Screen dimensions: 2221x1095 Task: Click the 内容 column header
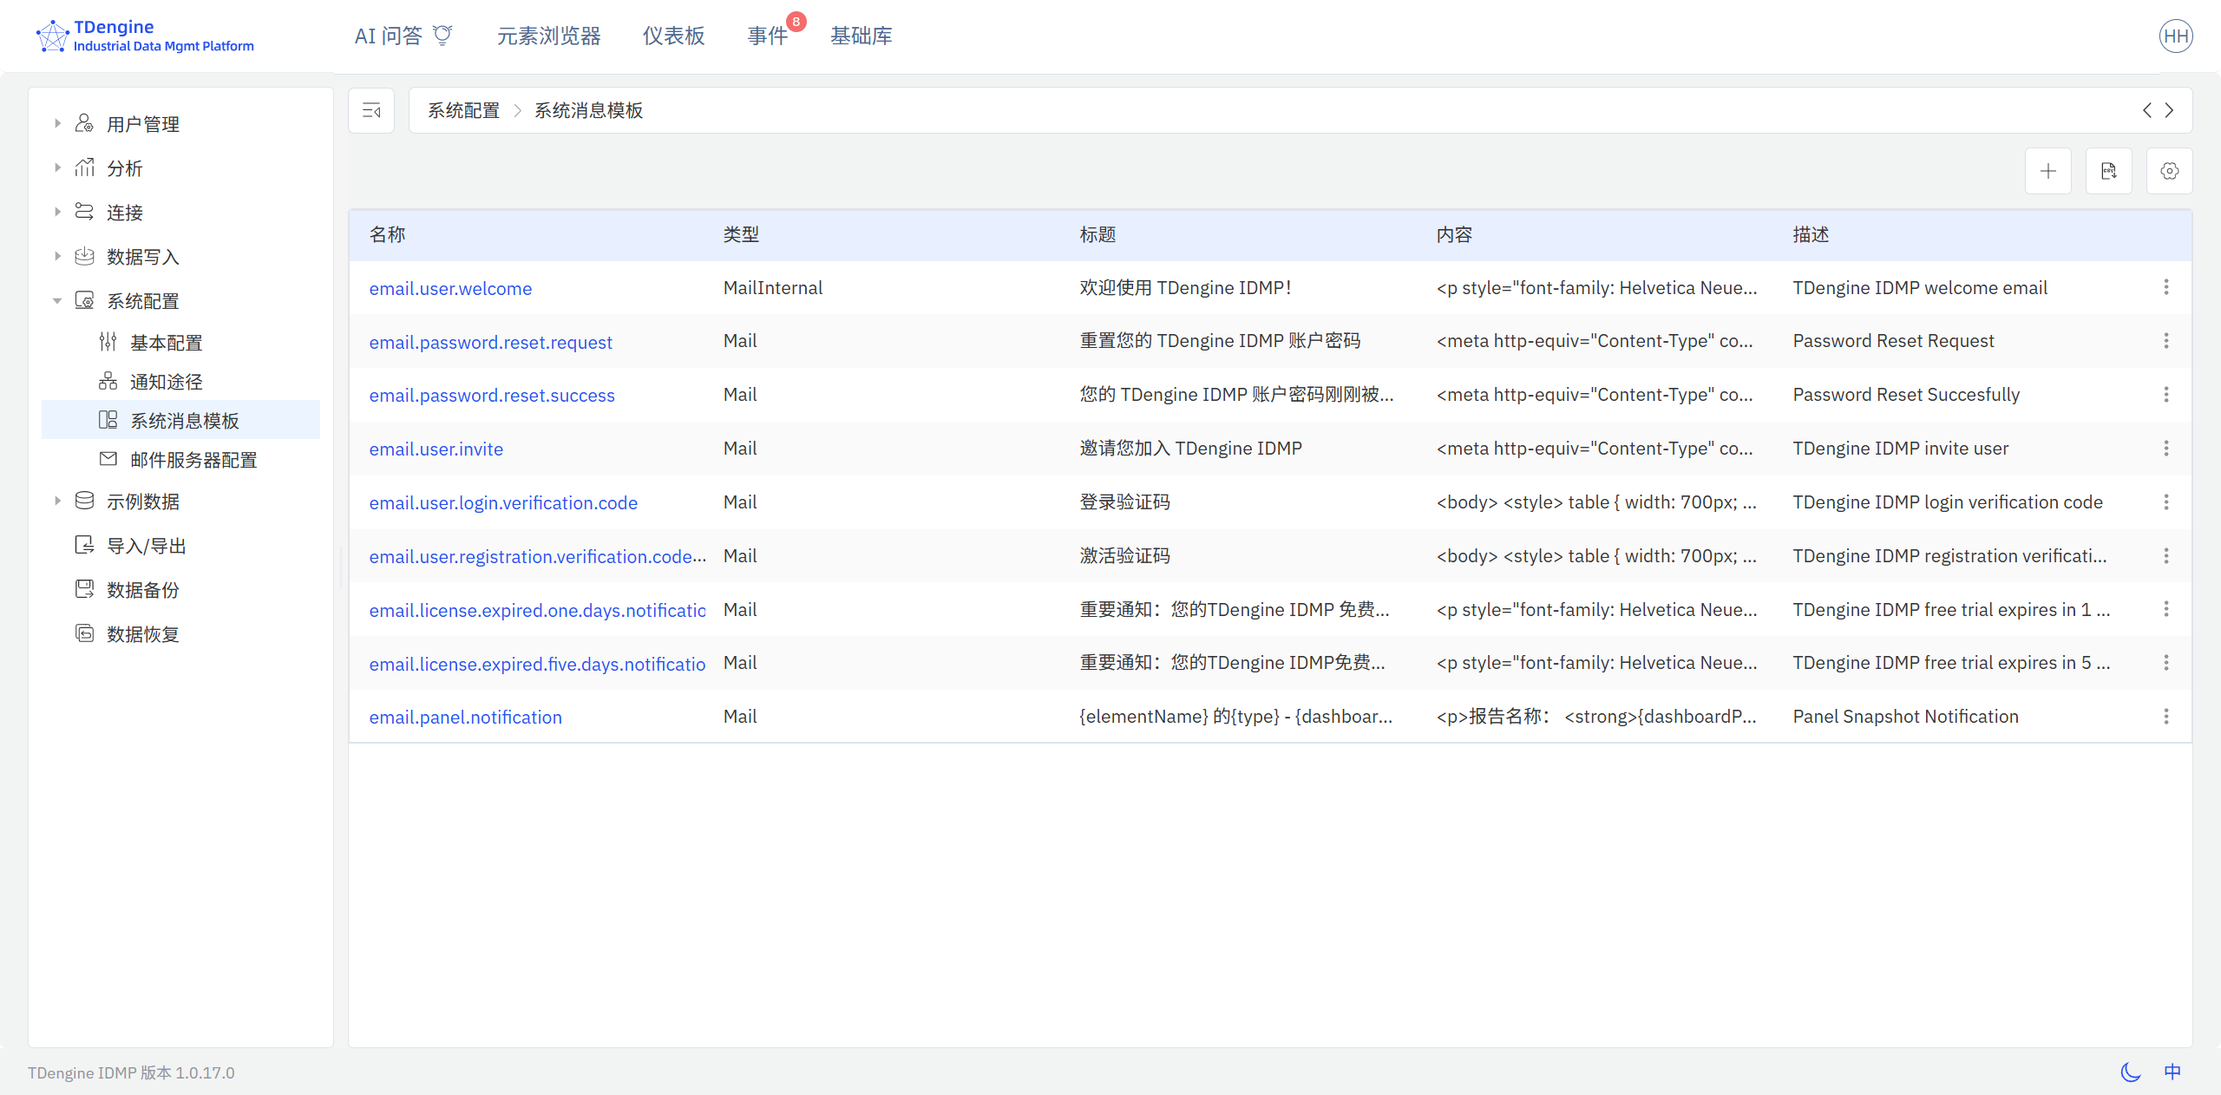click(1454, 234)
